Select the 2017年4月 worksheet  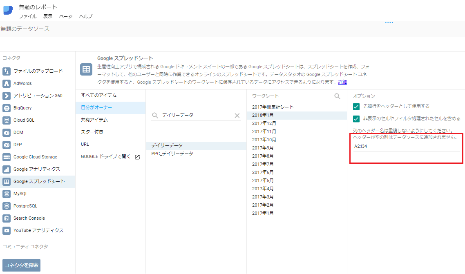tap(297, 189)
